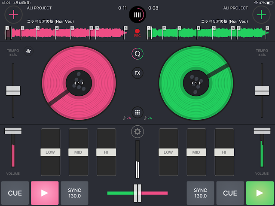Click the green 7A key indicator
This screenshot has height=206, width=275.
(148, 118)
